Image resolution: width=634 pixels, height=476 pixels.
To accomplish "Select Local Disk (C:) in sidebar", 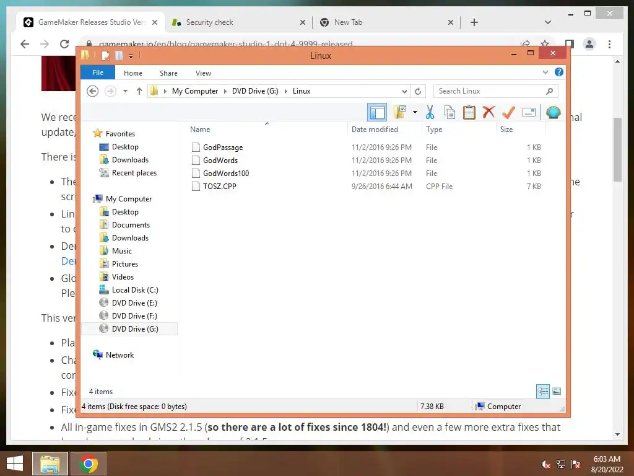I will click(135, 290).
